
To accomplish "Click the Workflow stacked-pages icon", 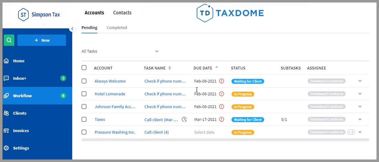I will click(x=6, y=96).
